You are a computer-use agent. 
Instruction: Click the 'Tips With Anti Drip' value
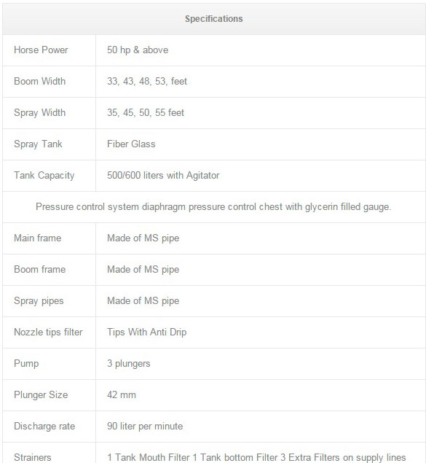(x=146, y=332)
